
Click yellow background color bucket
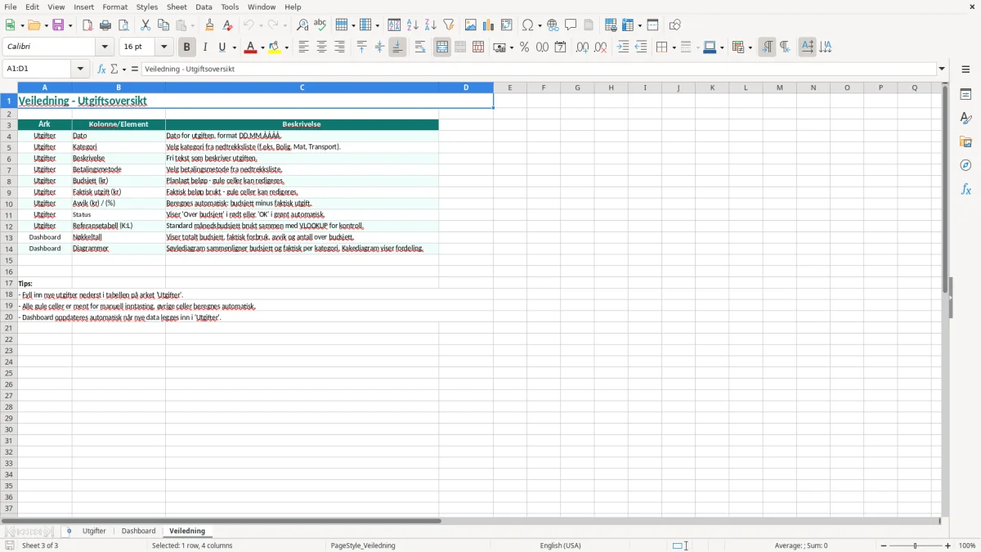275,47
